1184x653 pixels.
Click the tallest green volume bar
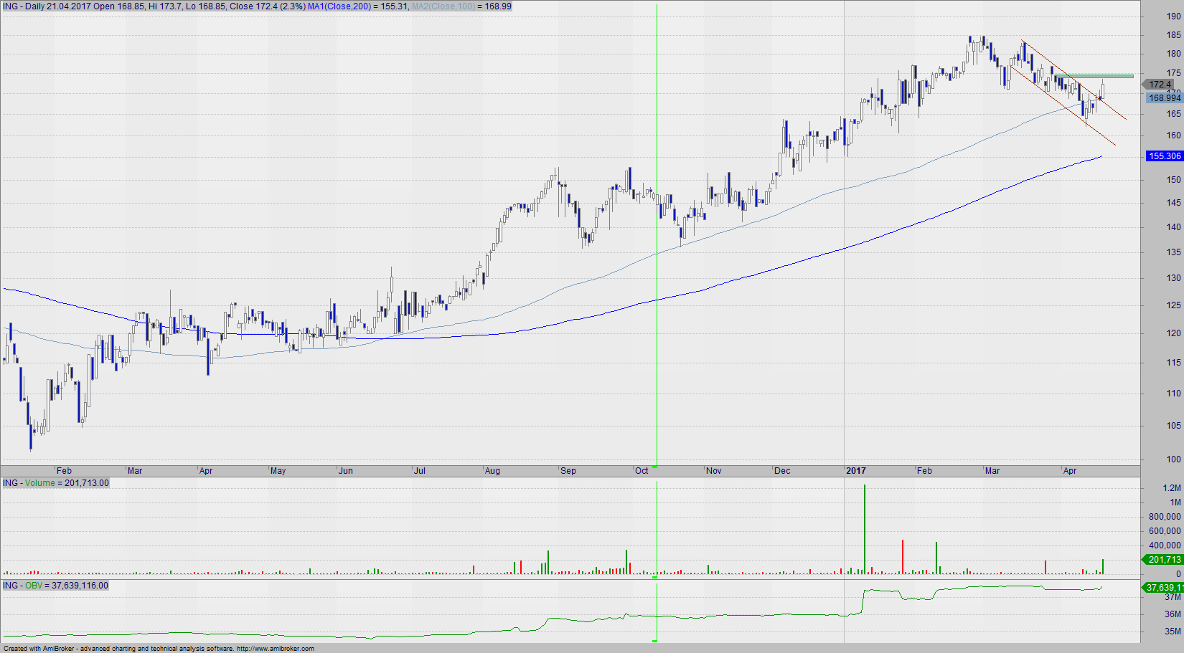point(865,530)
